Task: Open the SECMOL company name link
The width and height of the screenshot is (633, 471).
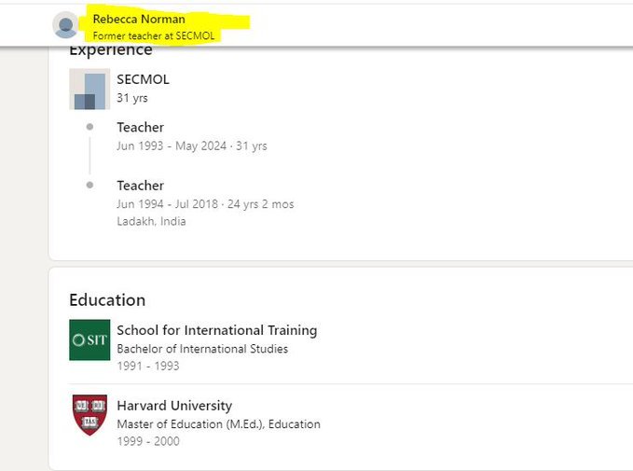Action: pos(143,79)
